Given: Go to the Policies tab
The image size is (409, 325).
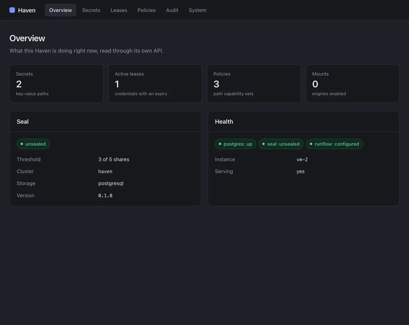Looking at the screenshot, I should (x=147, y=10).
